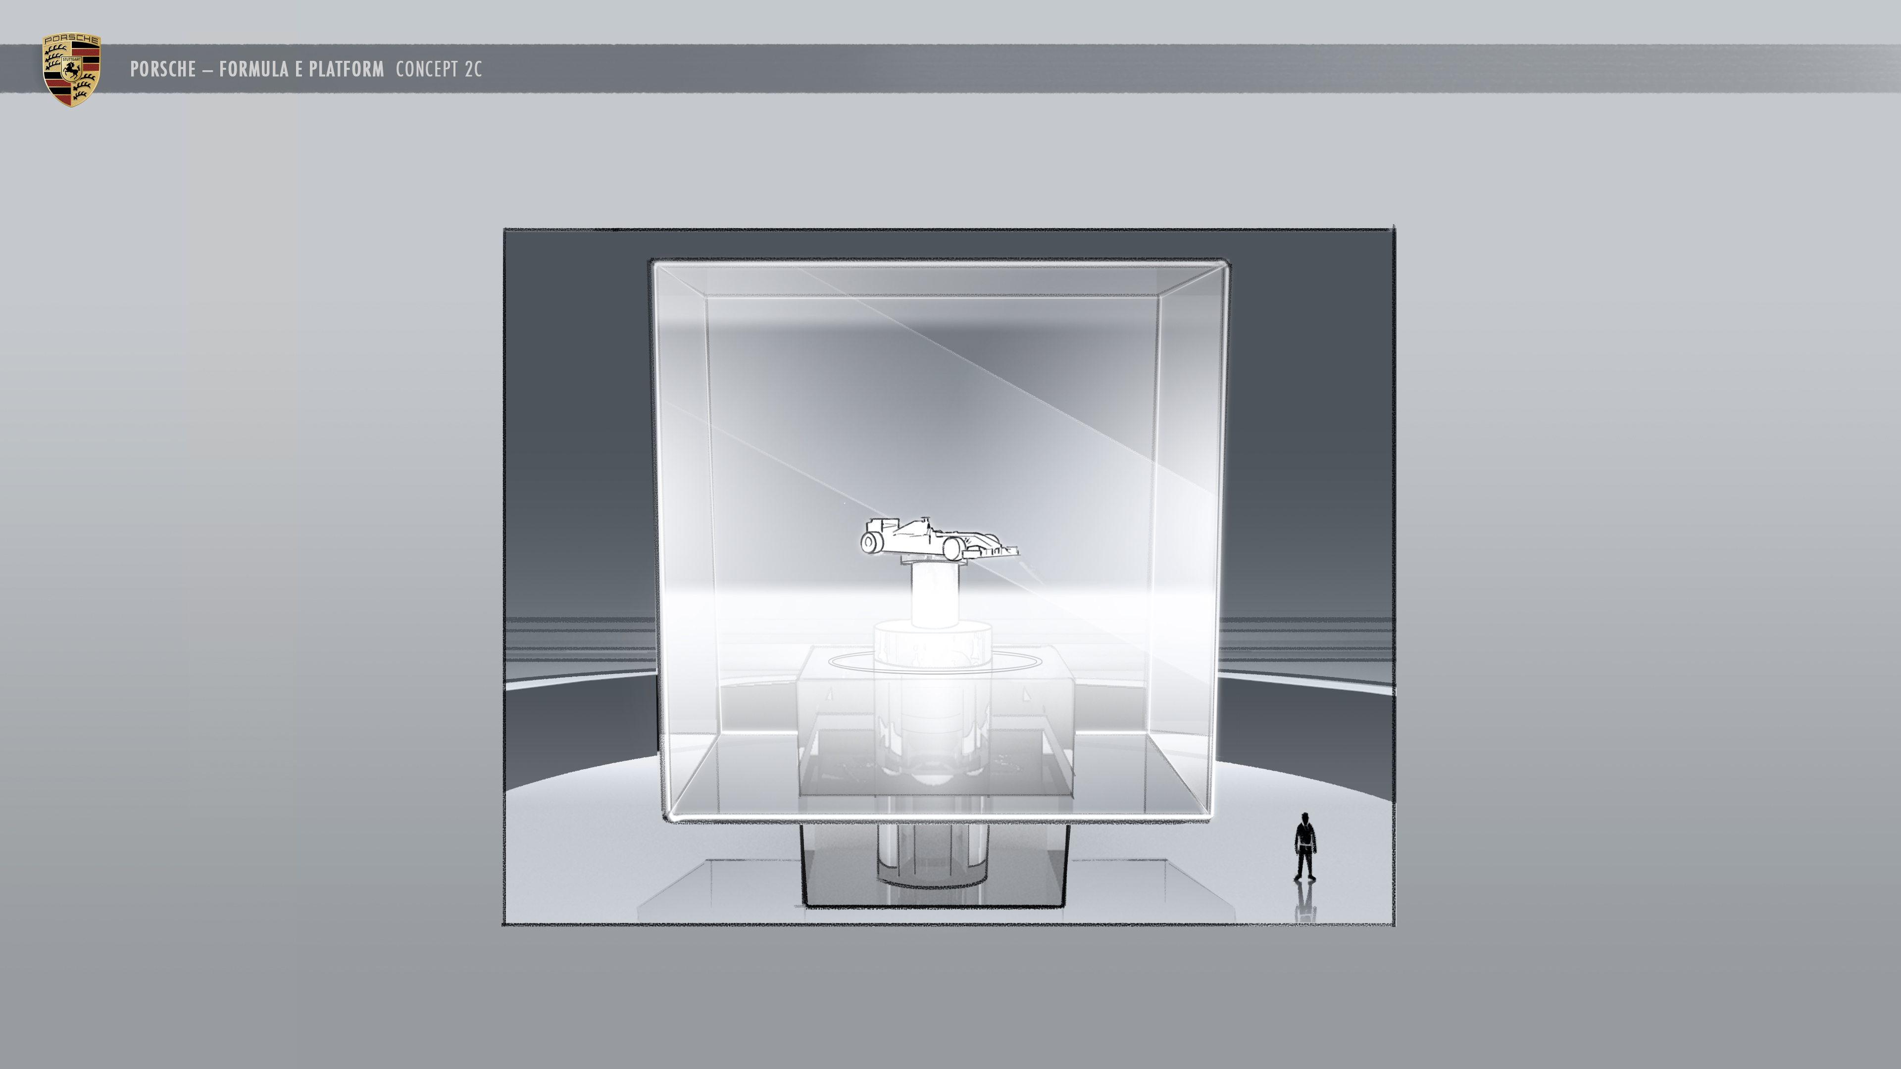The height and width of the screenshot is (1069, 1901).
Task: Click the concept rendering image of the glass cube
Action: click(949, 576)
